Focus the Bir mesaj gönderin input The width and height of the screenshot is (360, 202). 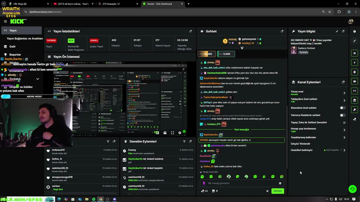pyautogui.click(x=242, y=183)
